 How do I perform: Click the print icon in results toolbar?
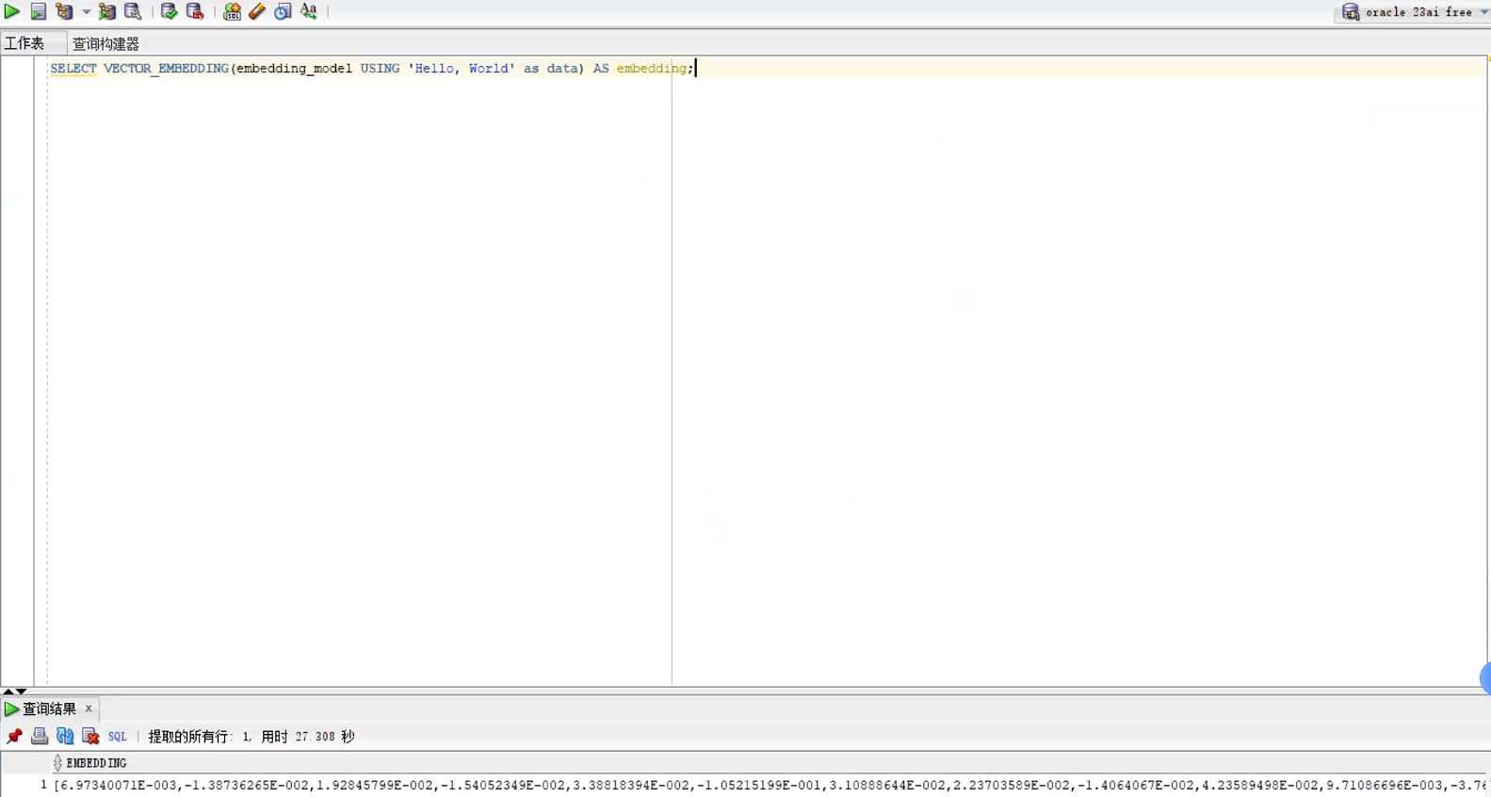tap(40, 736)
